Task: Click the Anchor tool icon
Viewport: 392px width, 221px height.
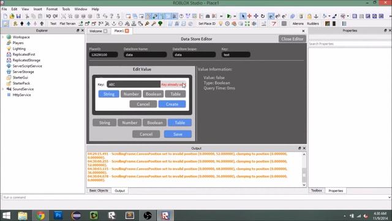Action: (316, 17)
